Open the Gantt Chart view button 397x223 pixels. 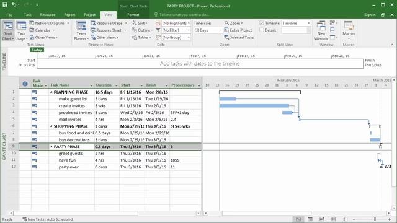pyautogui.click(x=8, y=30)
